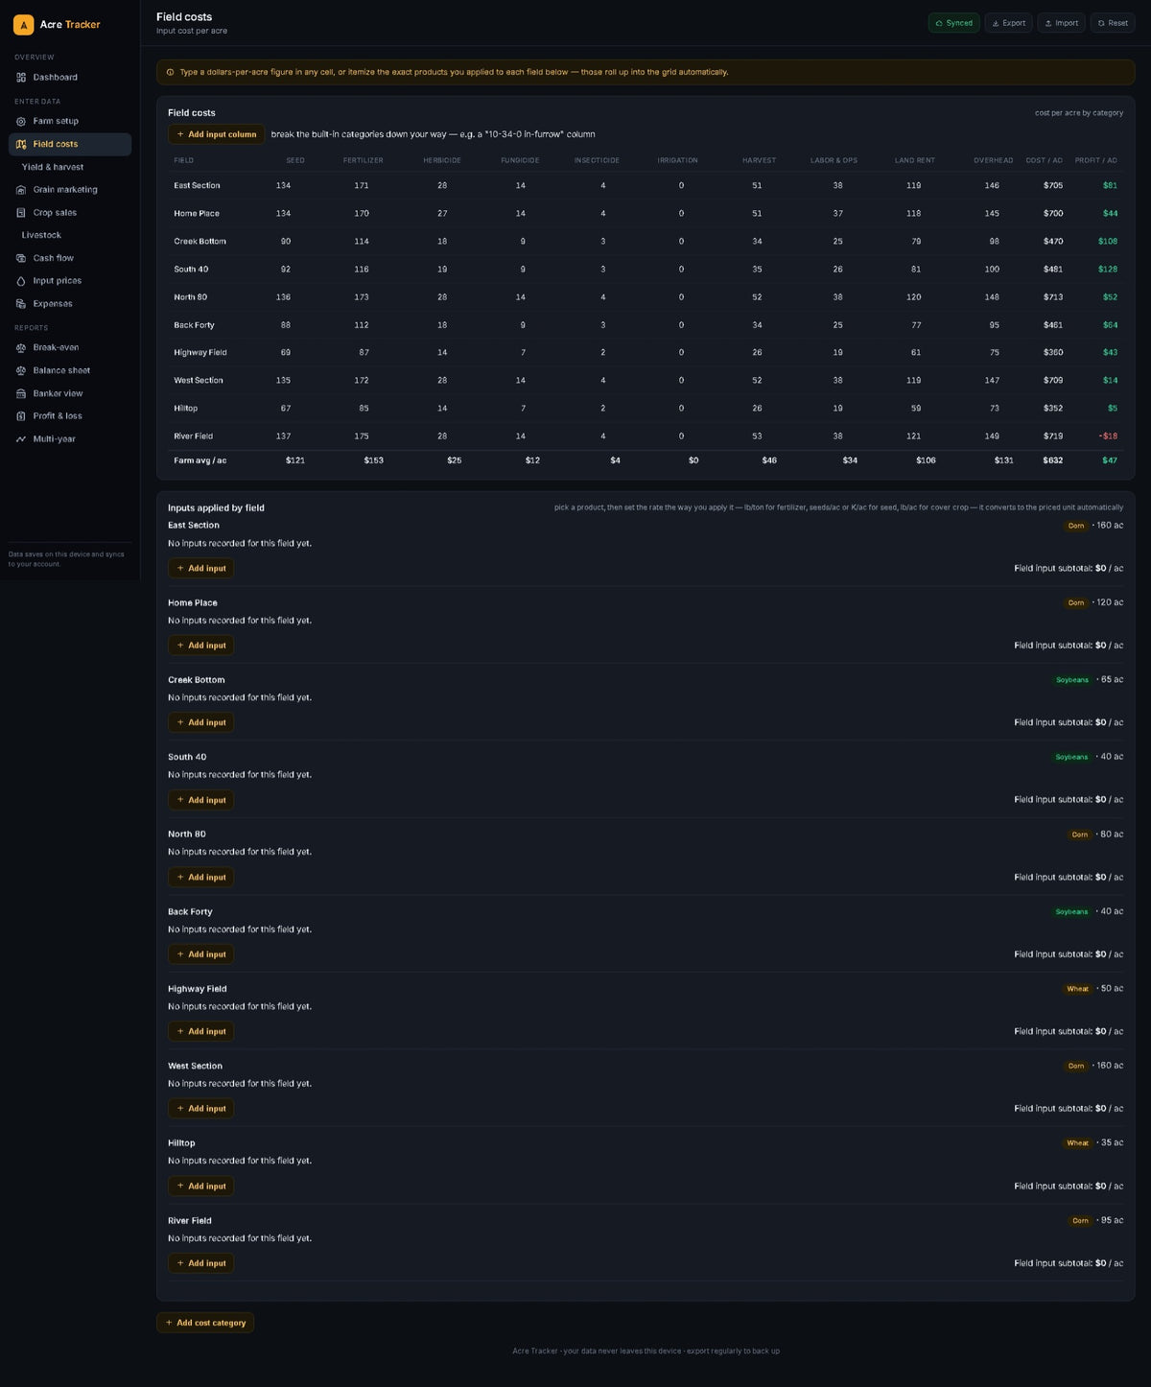Click the farm average $632 cost value

(1053, 460)
